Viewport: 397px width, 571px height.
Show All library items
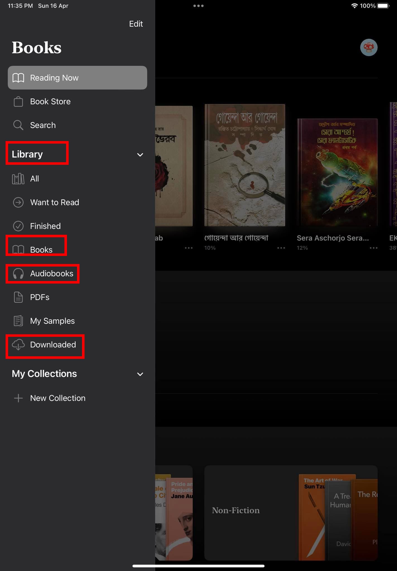pyautogui.click(x=77, y=179)
